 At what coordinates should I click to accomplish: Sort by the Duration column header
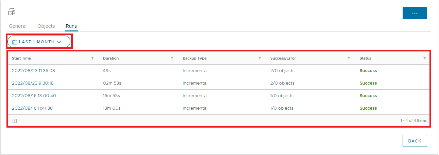[x=111, y=58]
